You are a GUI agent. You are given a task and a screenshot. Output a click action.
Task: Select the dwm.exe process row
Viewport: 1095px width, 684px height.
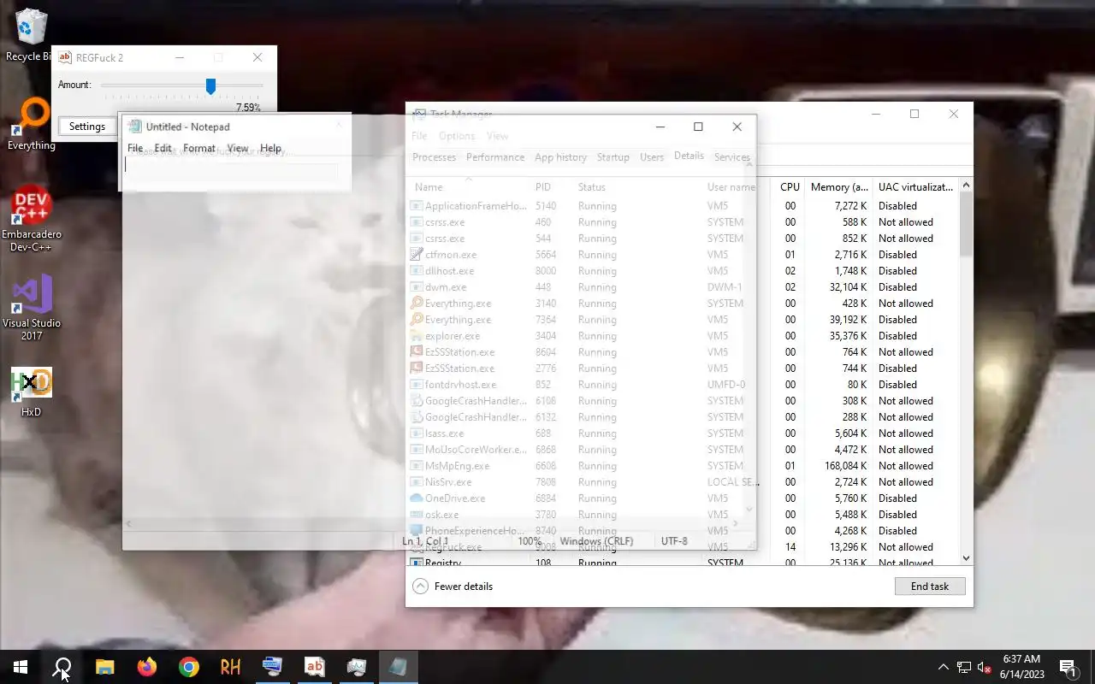pyautogui.click(x=683, y=287)
